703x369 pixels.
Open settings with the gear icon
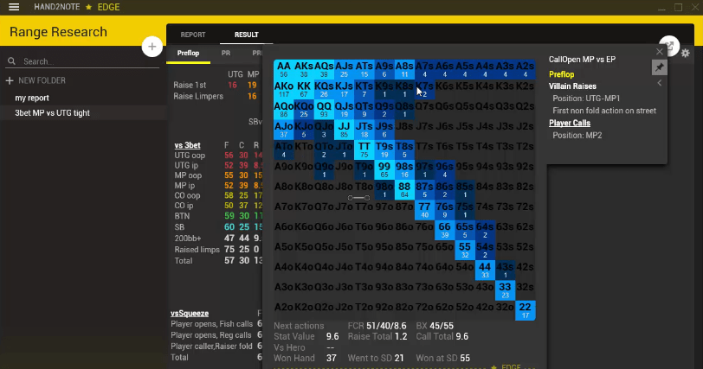[x=686, y=54]
